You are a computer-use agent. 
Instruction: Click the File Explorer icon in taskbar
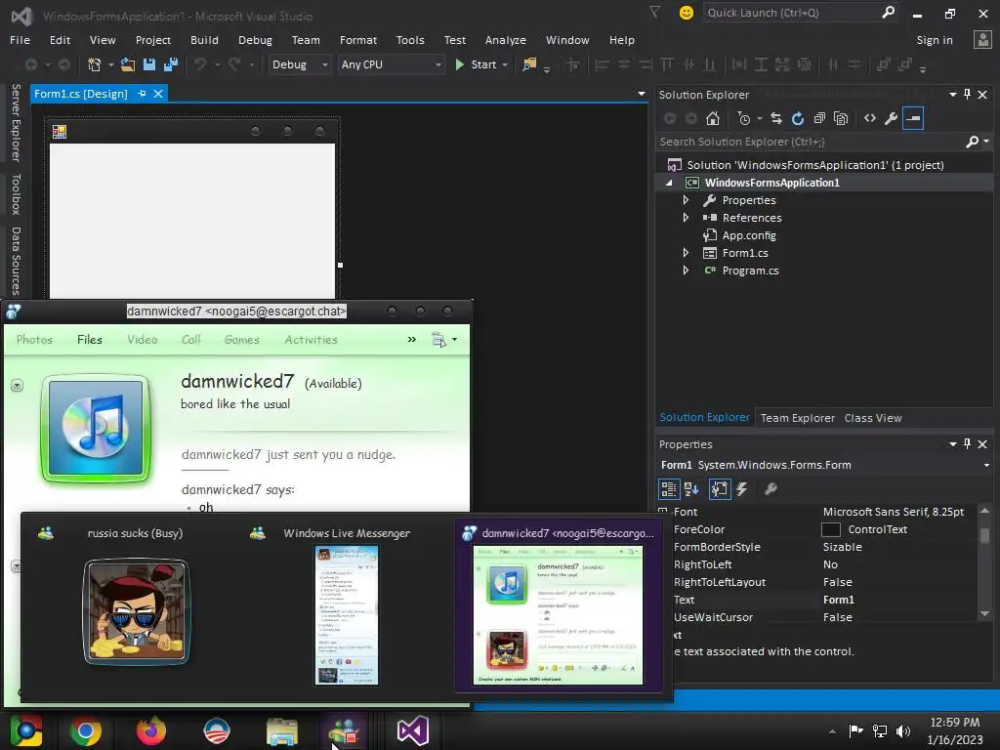pyautogui.click(x=282, y=731)
